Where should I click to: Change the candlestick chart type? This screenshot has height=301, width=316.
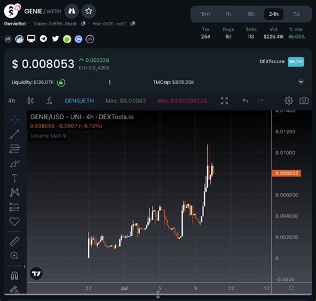[x=31, y=101]
